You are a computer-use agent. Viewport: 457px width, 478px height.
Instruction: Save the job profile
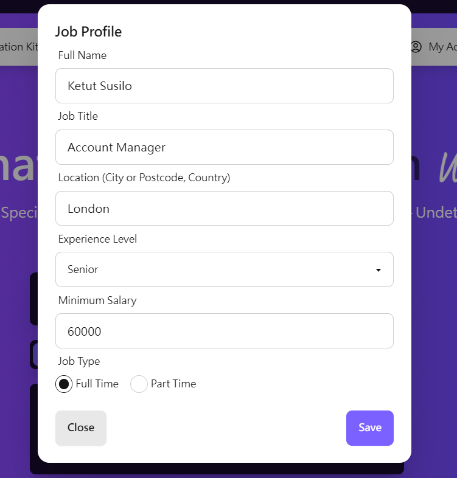[x=370, y=428]
